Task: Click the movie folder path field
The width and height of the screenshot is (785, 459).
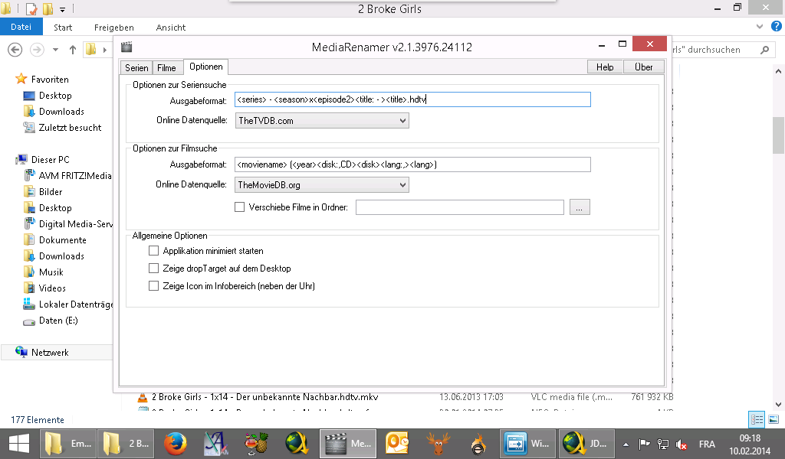Action: 460,207
